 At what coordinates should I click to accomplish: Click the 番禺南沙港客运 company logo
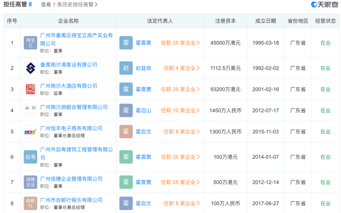(x=30, y=68)
